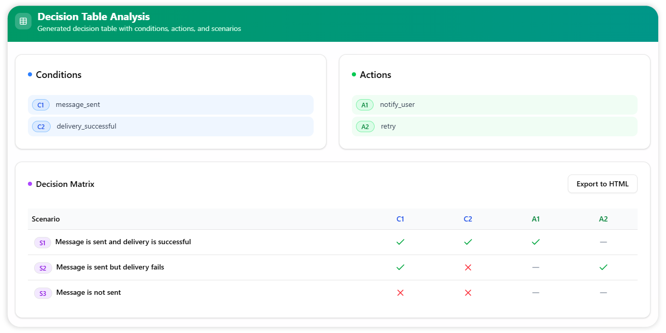Image resolution: width=666 pixels, height=333 pixels.
Task: Click the dash for S1 under A2
Action: click(x=603, y=242)
